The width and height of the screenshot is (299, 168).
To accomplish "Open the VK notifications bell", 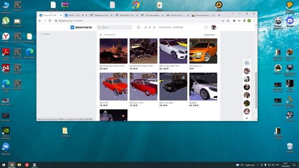I will point(138,27).
